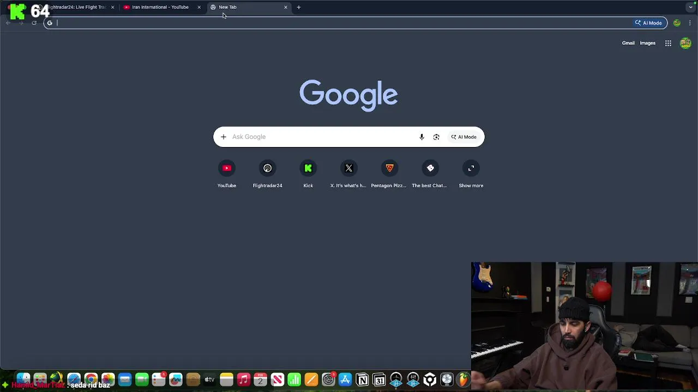Open Mail from the dock
The height and width of the screenshot is (392, 698).
point(125,379)
